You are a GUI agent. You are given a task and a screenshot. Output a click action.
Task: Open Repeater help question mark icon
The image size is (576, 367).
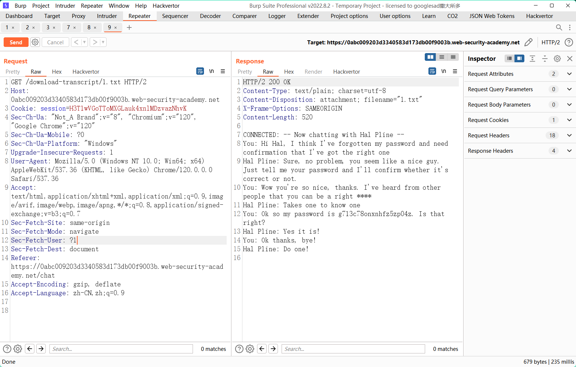tap(569, 42)
